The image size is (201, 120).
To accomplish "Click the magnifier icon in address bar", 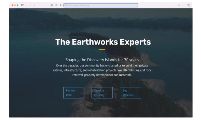I will (x=65, y=5).
